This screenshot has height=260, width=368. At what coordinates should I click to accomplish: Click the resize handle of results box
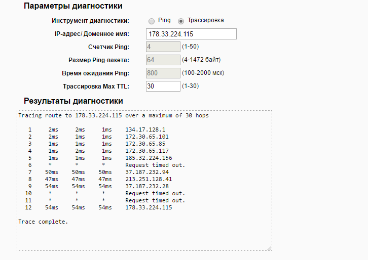click(269, 248)
